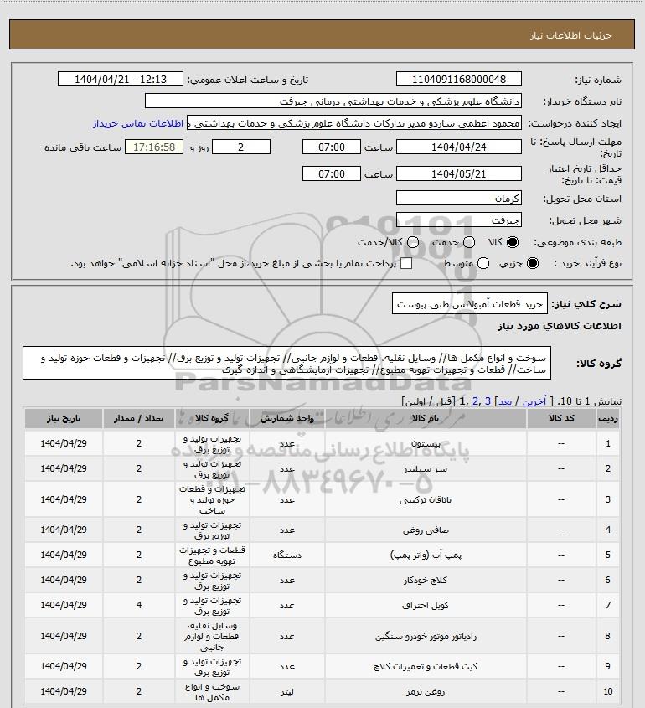Screen dimensions: 645x708
Task: Click the نام کالا column header
Action: point(426,419)
